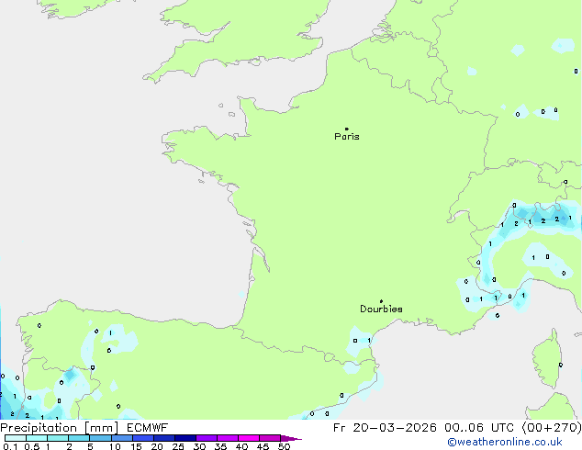The image size is (582, 450).
Task: Pick the 10–15 mm legend swatch
Action: [x=122, y=438]
